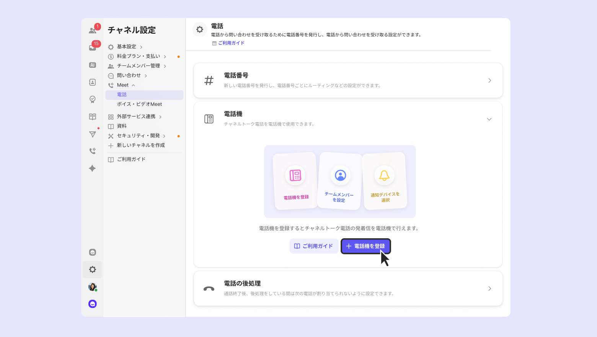Expand the 料金プラン・支払い section
The width and height of the screenshot is (597, 337).
(x=165, y=57)
